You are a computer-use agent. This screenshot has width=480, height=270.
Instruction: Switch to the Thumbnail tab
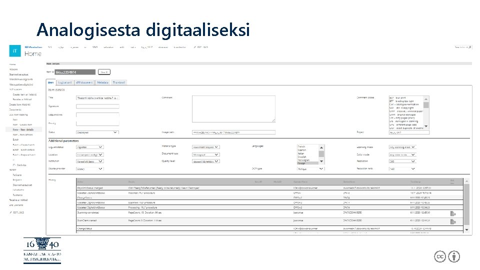tap(119, 82)
